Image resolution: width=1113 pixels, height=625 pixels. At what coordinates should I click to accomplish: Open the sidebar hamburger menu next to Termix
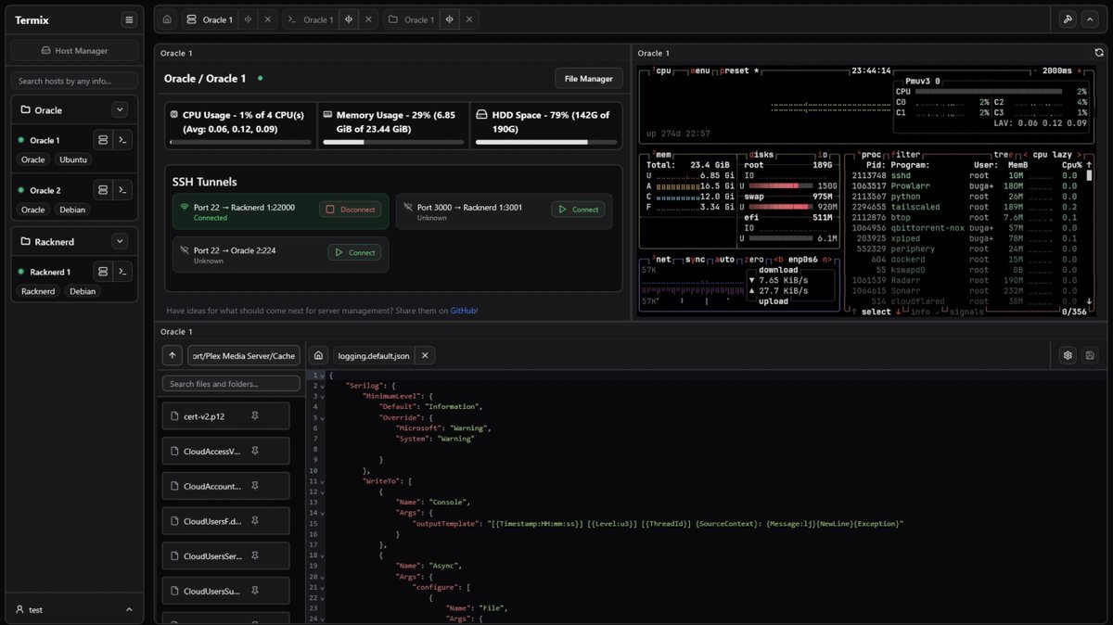(x=128, y=19)
